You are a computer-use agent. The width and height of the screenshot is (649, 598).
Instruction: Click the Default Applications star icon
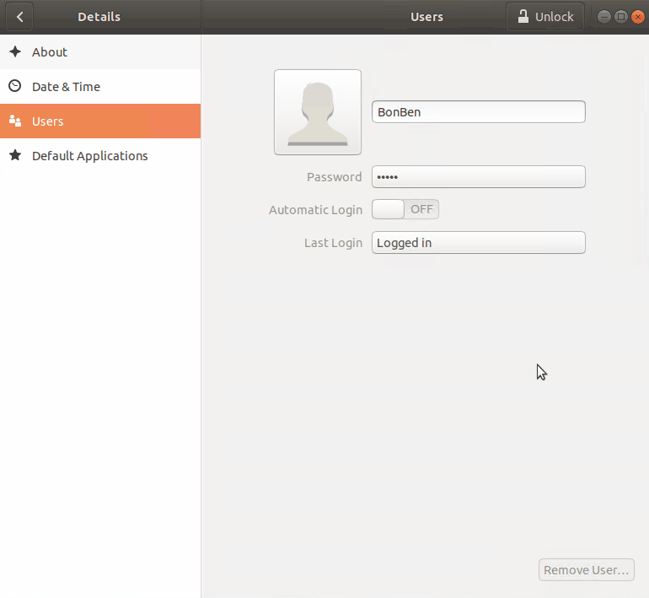(15, 155)
